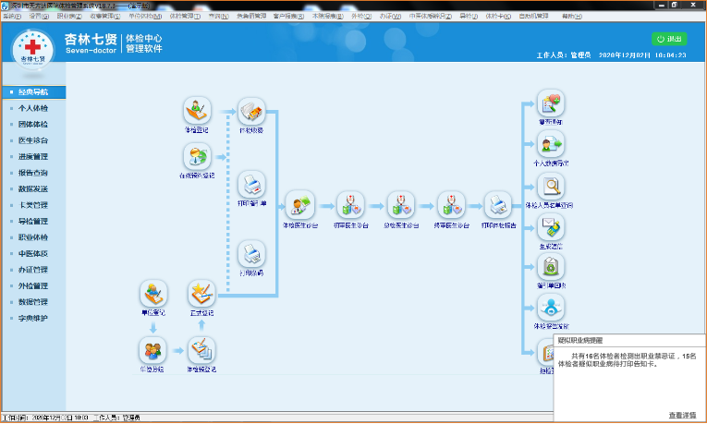This screenshot has width=707, height=424.
Task: Select 数据发送 in the sidebar
Action: click(x=34, y=189)
